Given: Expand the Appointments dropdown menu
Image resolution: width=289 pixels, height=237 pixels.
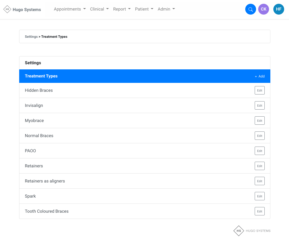Looking at the screenshot, I should point(70,9).
